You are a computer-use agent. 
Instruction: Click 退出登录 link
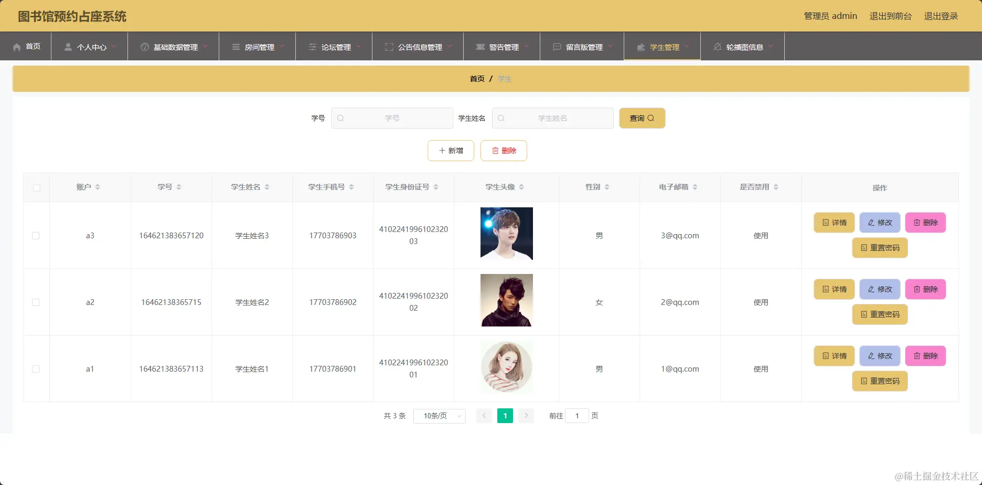click(941, 16)
